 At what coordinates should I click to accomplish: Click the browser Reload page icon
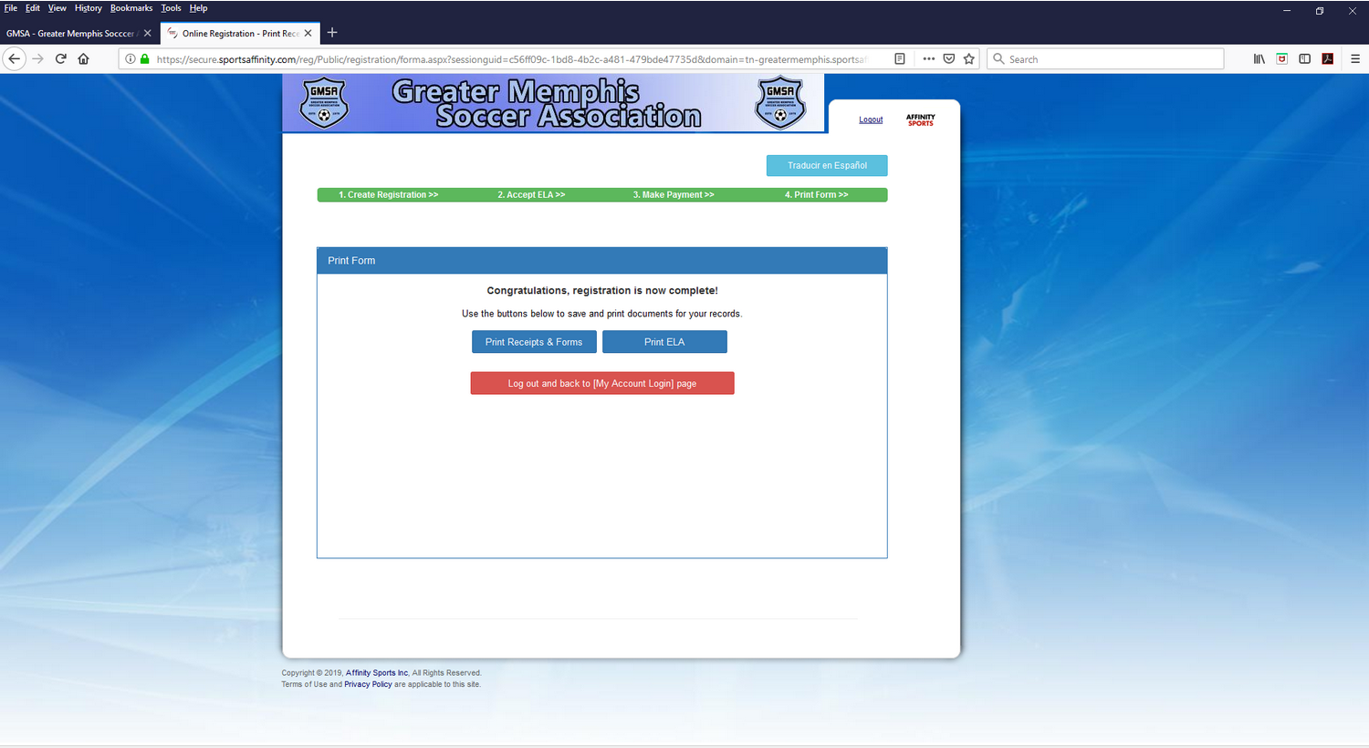tap(60, 59)
